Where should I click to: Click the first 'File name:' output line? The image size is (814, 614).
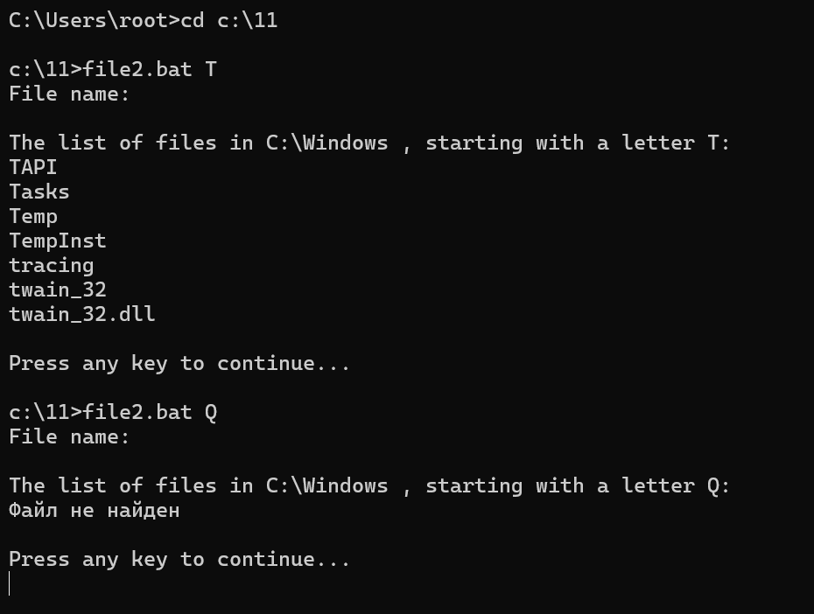click(69, 94)
